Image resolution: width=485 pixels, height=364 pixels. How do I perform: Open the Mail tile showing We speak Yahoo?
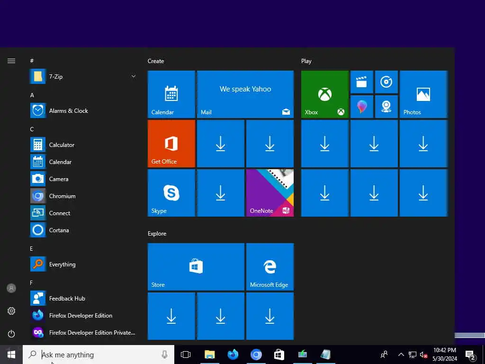[x=245, y=94]
